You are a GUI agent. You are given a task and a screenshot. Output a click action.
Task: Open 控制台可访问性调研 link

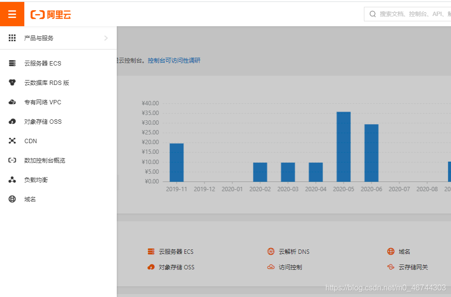(x=174, y=61)
